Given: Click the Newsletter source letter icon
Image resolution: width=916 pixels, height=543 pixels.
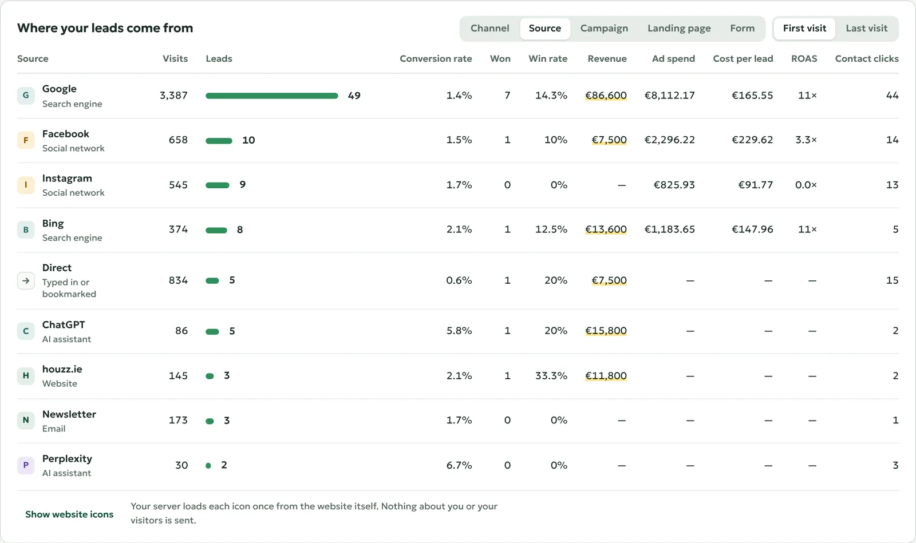Looking at the screenshot, I should (x=26, y=420).
